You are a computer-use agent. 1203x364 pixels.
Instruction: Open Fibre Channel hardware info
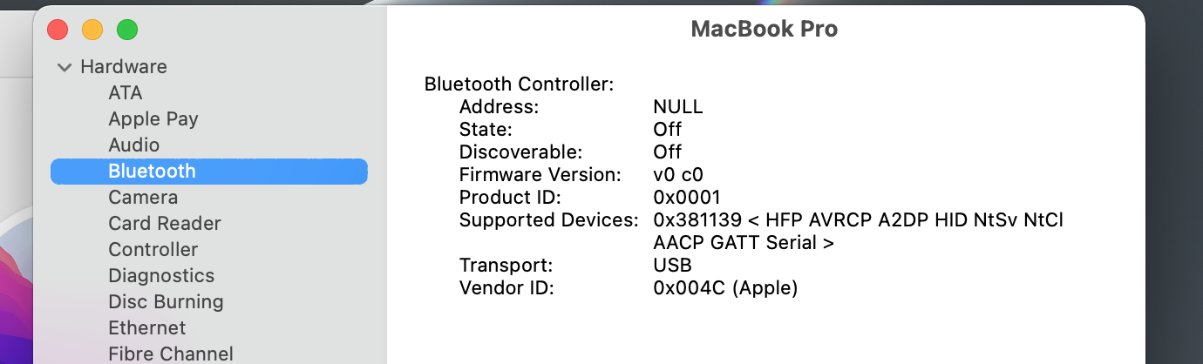pos(170,354)
